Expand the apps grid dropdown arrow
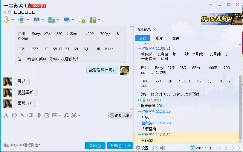The width and height of the screenshot is (243, 152). (99, 20)
